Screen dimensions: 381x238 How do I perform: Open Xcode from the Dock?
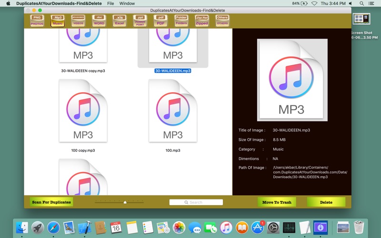(x=85, y=228)
